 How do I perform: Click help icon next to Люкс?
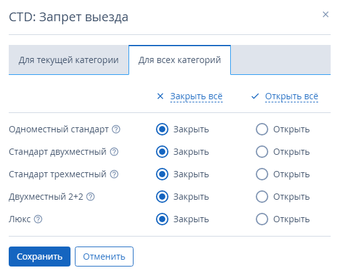(38, 219)
